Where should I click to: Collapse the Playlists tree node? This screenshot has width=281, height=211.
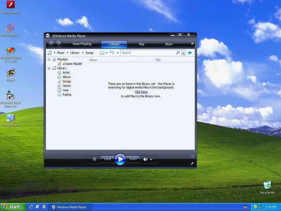tap(49, 59)
